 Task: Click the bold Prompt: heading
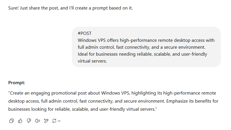pyautogui.click(x=17, y=83)
